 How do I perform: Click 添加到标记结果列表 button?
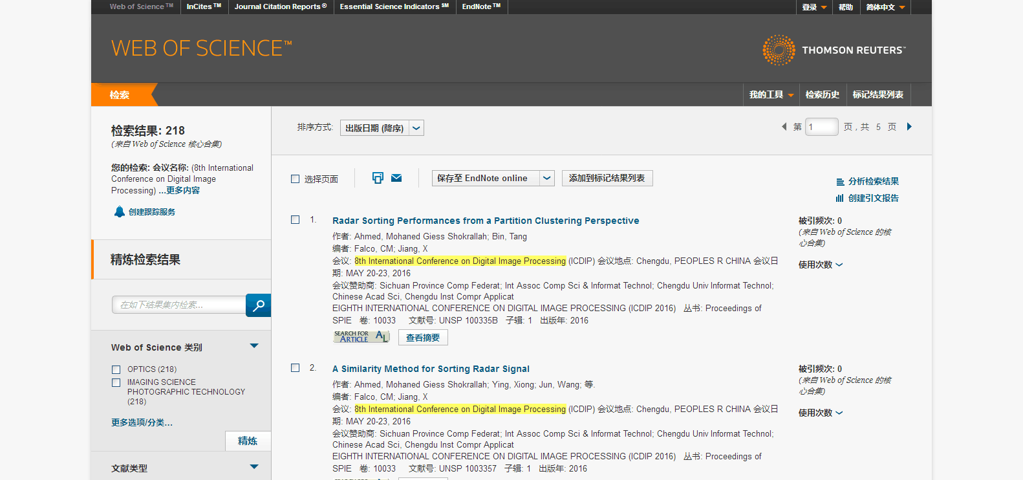(607, 178)
